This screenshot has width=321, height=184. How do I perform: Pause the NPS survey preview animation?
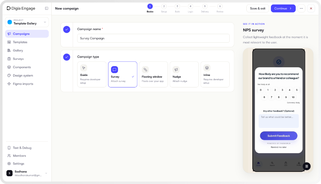coord(307,166)
